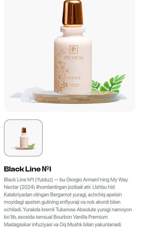
Task: Click Bourbon Vanilla Premium in the description
Action: pos(81,217)
